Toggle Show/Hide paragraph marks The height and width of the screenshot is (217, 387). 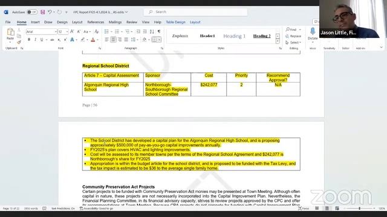point(159,31)
